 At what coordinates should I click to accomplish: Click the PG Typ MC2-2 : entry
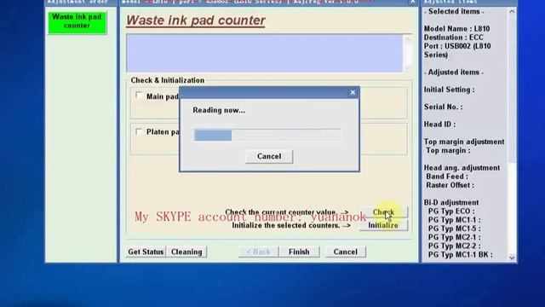(x=454, y=246)
